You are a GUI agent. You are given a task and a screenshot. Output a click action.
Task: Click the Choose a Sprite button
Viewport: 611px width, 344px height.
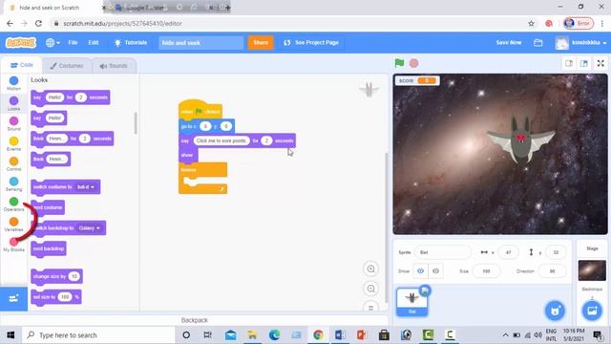(x=555, y=311)
